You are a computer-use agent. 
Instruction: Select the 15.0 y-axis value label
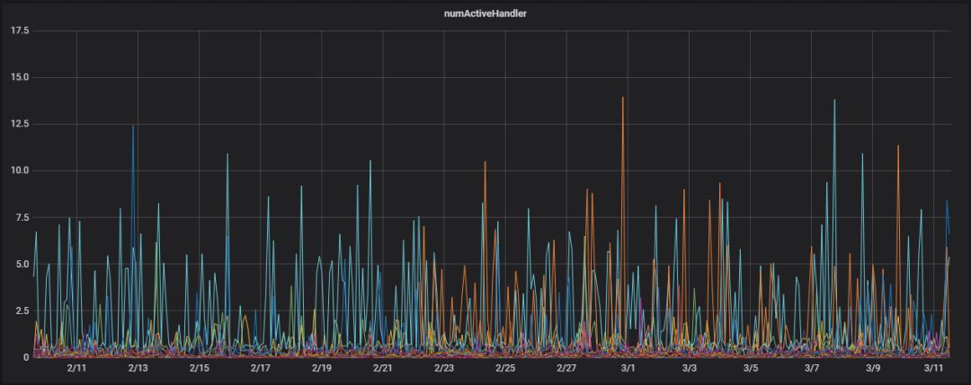(x=21, y=77)
